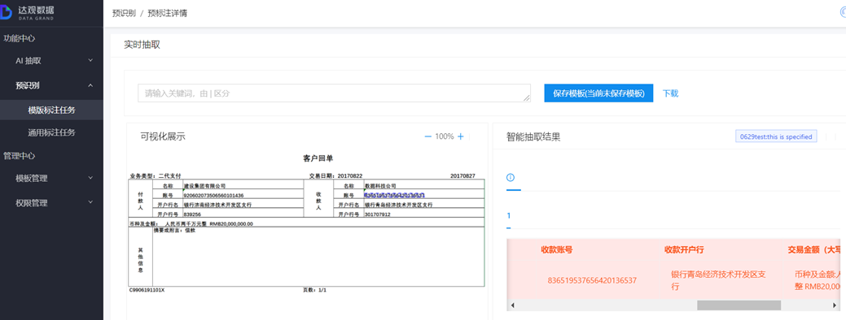846x320 pixels.
Task: Select the info circle tab icon
Action: (511, 178)
